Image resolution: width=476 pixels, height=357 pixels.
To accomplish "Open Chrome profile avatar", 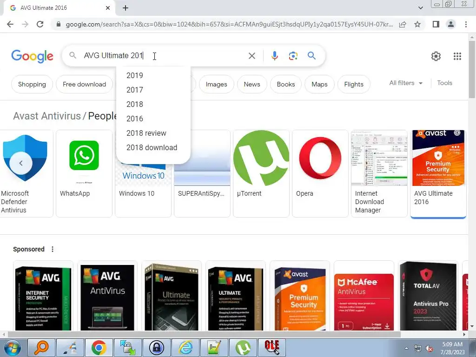I will 451,24.
